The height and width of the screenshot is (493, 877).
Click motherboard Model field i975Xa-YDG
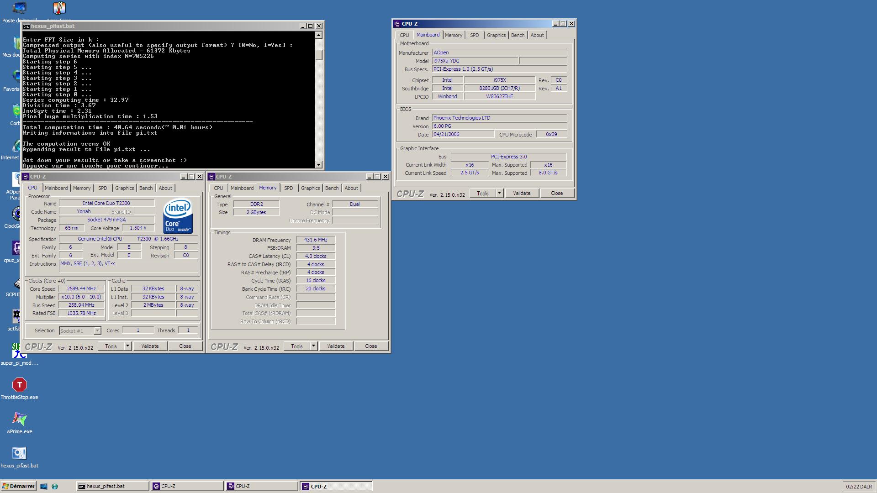(475, 61)
